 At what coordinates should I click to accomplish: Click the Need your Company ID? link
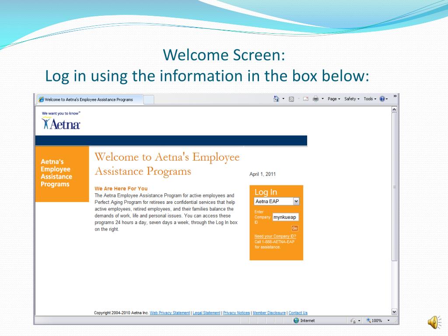(275, 236)
